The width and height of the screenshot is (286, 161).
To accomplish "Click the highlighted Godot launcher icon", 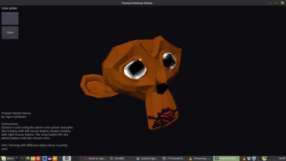I will [x=67, y=158].
